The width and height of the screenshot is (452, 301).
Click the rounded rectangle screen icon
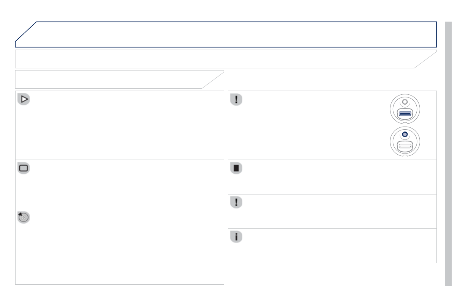tap(24, 169)
